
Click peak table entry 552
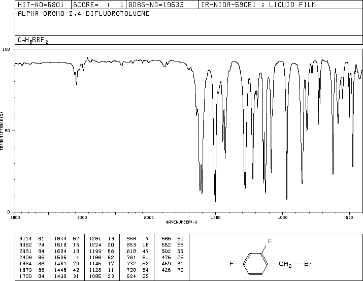pyautogui.click(x=166, y=245)
